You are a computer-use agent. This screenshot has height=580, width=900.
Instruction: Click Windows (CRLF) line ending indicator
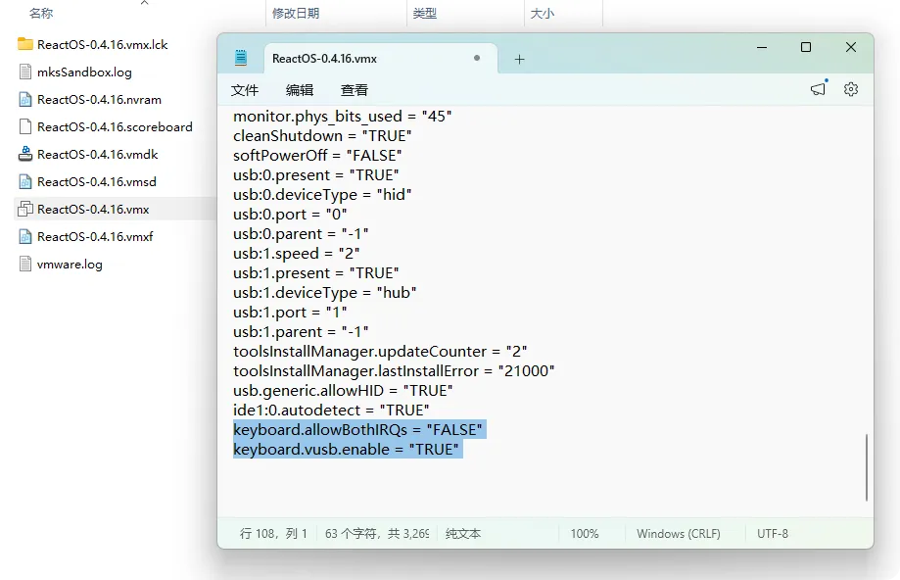[x=679, y=534]
